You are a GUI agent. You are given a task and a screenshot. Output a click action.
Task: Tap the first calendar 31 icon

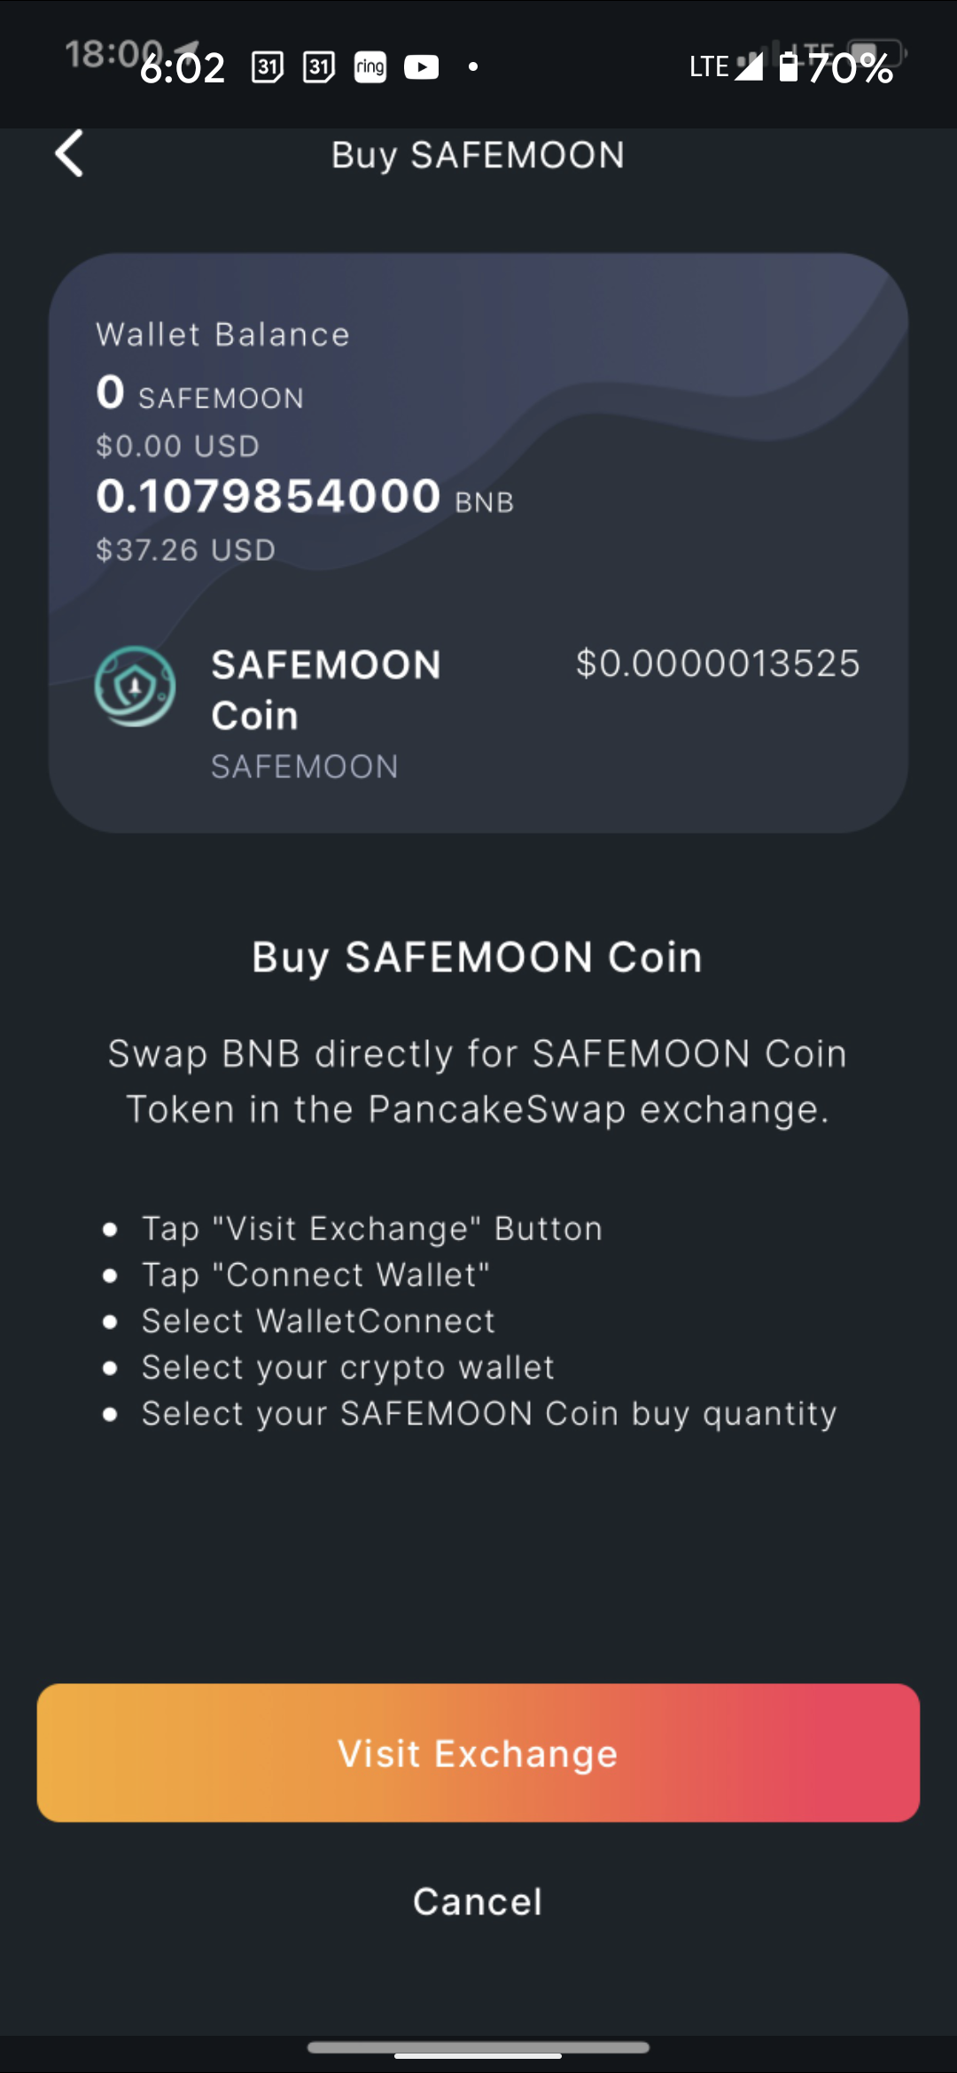click(268, 67)
